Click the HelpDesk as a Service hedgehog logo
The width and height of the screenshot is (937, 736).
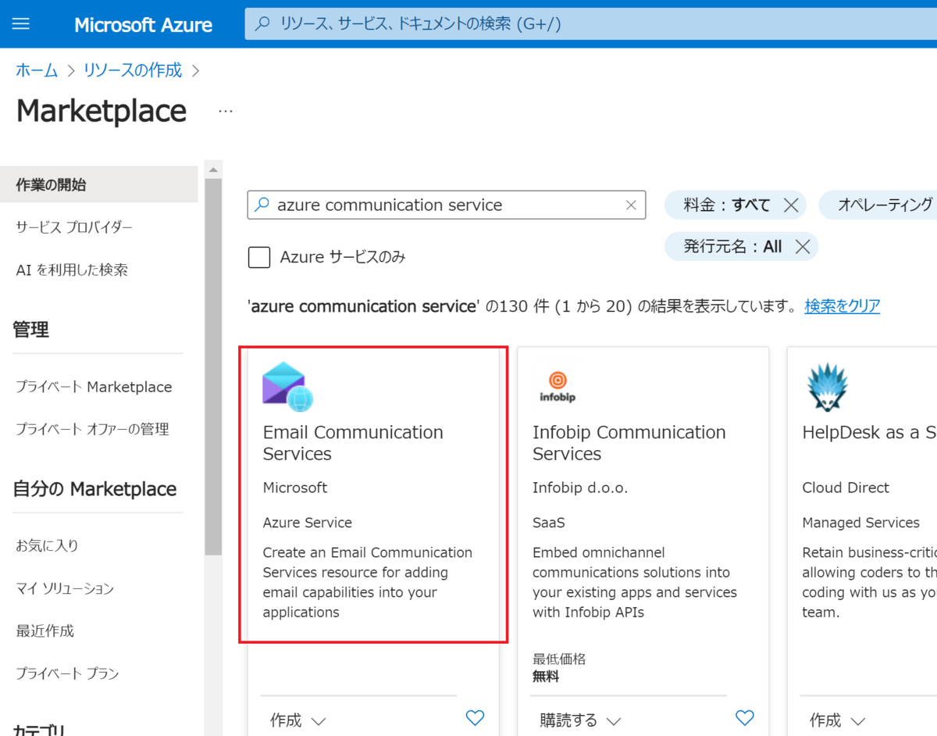point(826,384)
